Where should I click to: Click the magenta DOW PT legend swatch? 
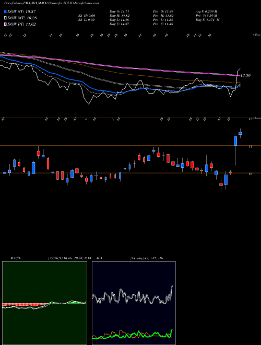click(x=5, y=24)
